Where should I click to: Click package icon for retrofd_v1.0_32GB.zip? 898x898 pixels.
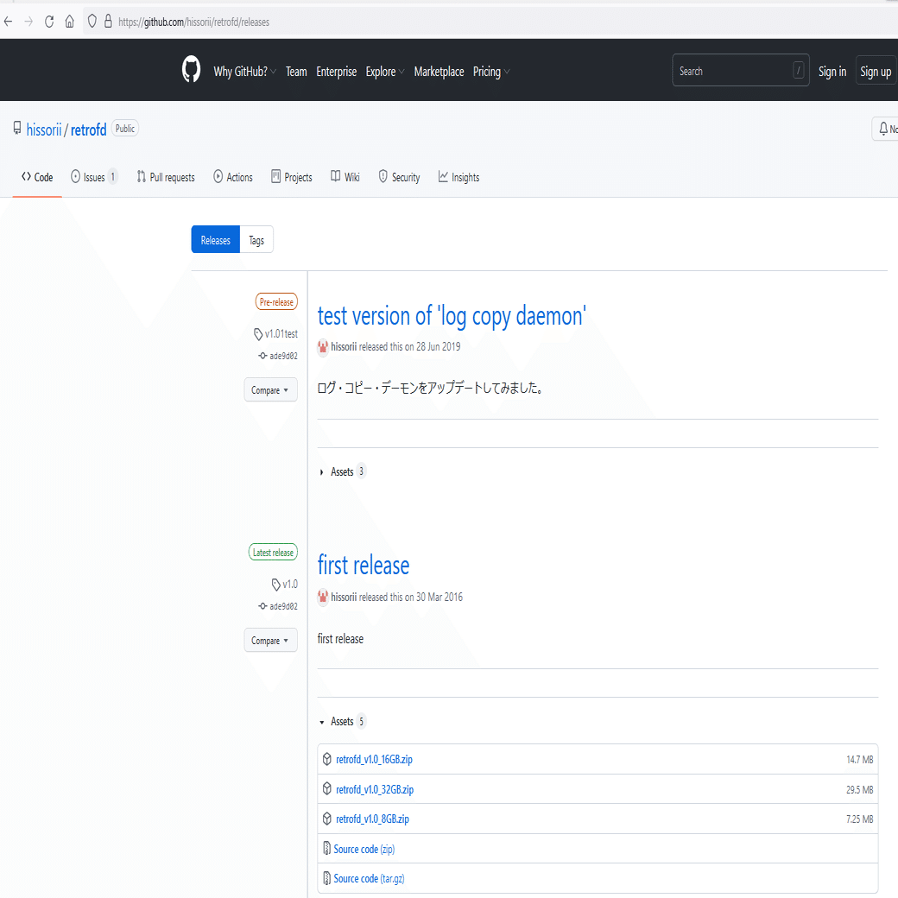[x=326, y=789]
